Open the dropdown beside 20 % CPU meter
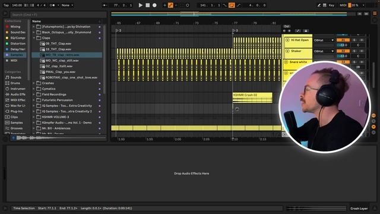Viewport: 380px width, 214px height. click(363, 5)
